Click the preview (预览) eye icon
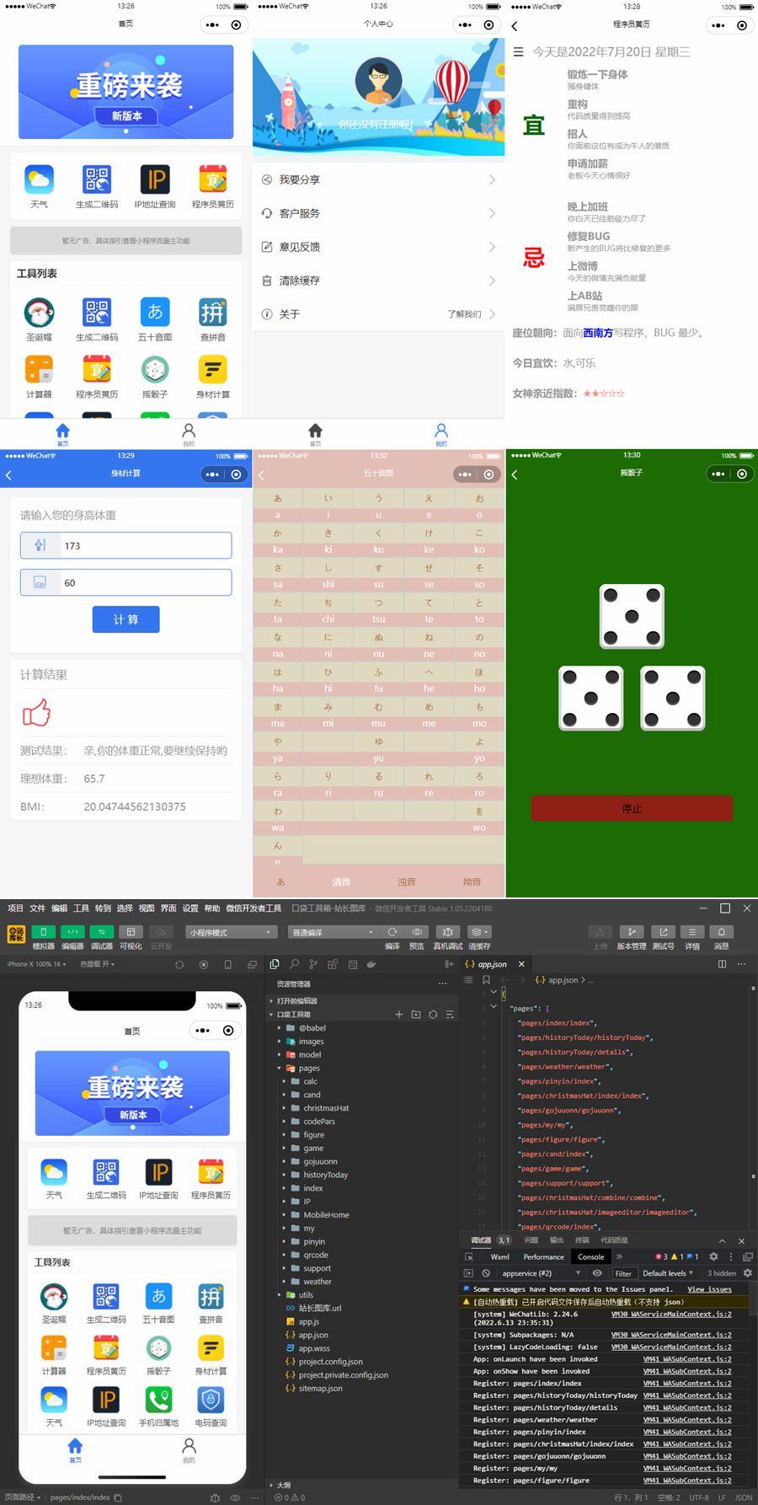This screenshot has width=758, height=1505. point(417,932)
